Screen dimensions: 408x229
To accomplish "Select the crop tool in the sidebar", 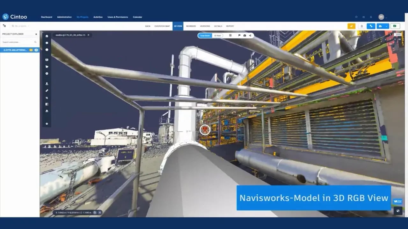I will (47, 98).
